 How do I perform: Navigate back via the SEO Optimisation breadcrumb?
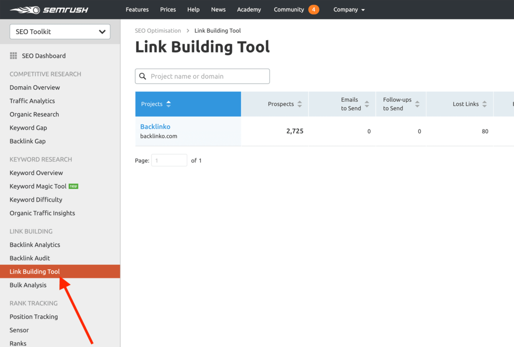click(158, 30)
